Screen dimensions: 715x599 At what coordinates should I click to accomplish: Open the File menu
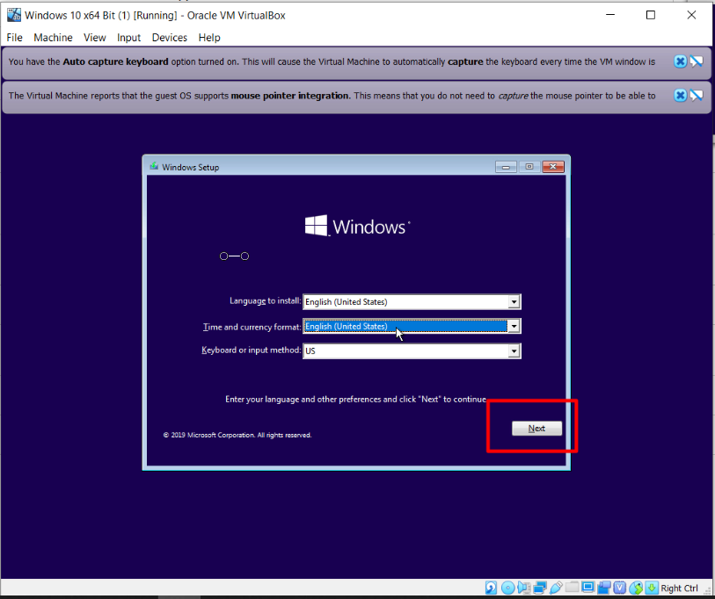point(15,38)
